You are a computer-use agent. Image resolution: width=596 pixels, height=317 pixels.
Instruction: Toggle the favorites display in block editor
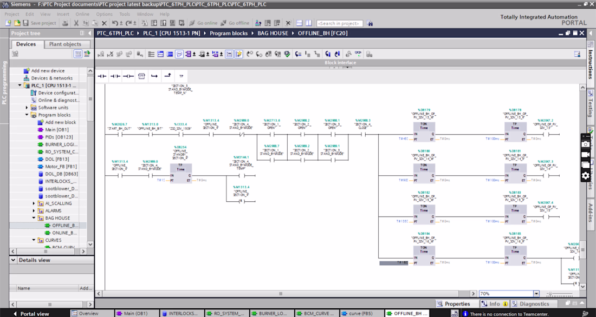tap(238, 54)
